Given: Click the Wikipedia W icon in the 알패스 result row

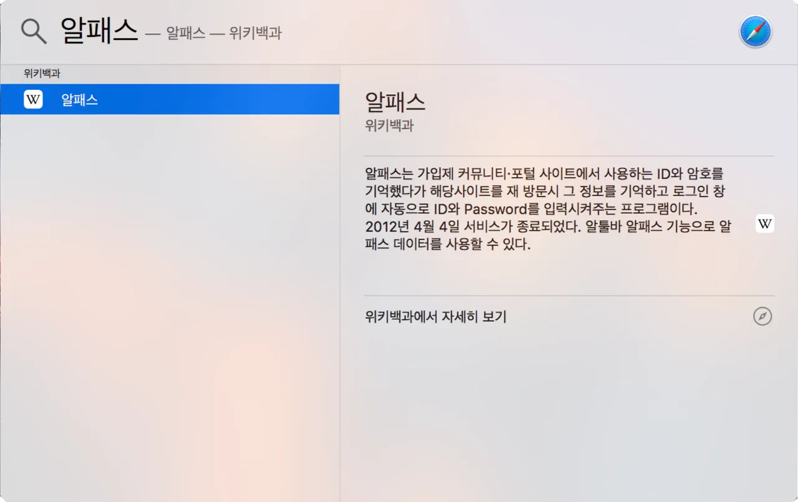Looking at the screenshot, I should click(x=33, y=99).
